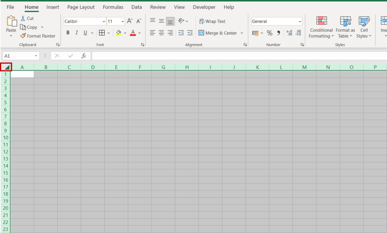This screenshot has height=233, width=387.
Task: Apply Comma Style
Action: tap(279, 33)
